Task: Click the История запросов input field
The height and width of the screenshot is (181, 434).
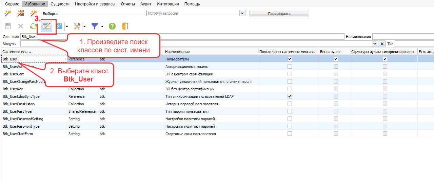Action: pyautogui.click(x=193, y=13)
